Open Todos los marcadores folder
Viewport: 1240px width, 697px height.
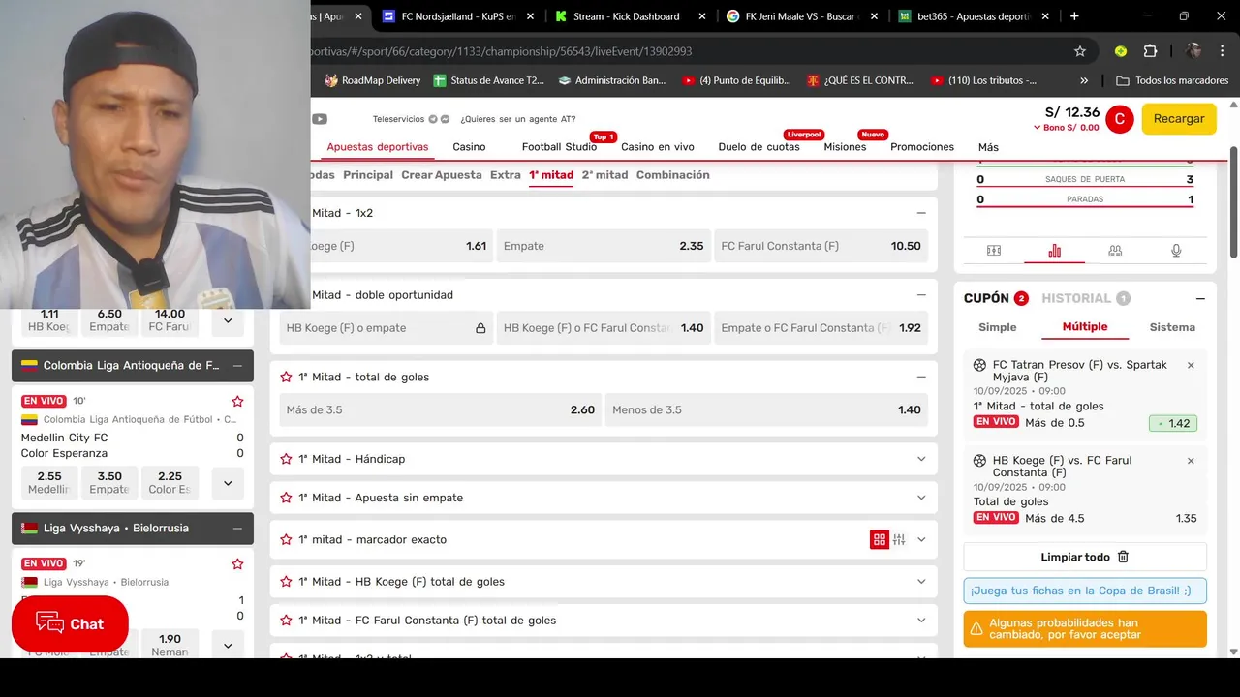[x=1172, y=81]
